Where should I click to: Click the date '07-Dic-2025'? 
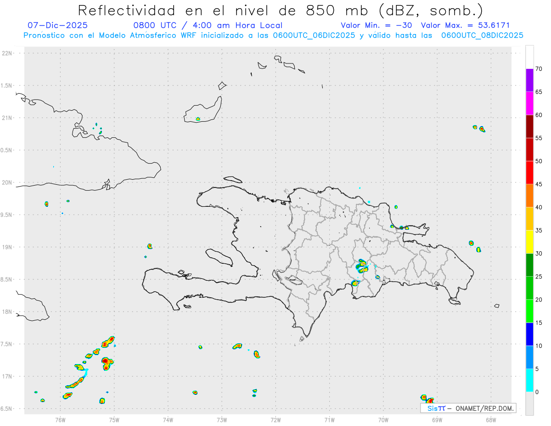point(57,26)
